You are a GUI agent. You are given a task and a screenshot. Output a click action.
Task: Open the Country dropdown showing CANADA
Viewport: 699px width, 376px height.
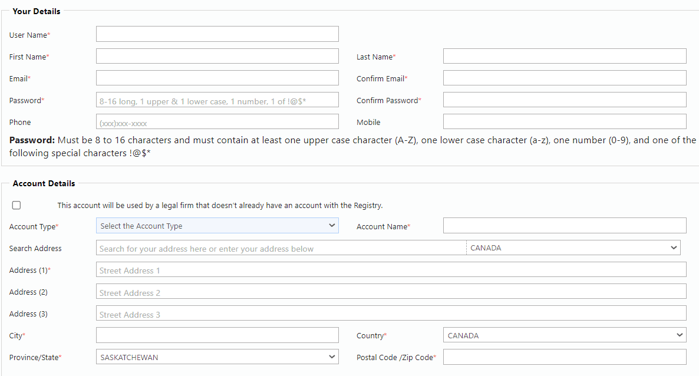click(x=565, y=335)
